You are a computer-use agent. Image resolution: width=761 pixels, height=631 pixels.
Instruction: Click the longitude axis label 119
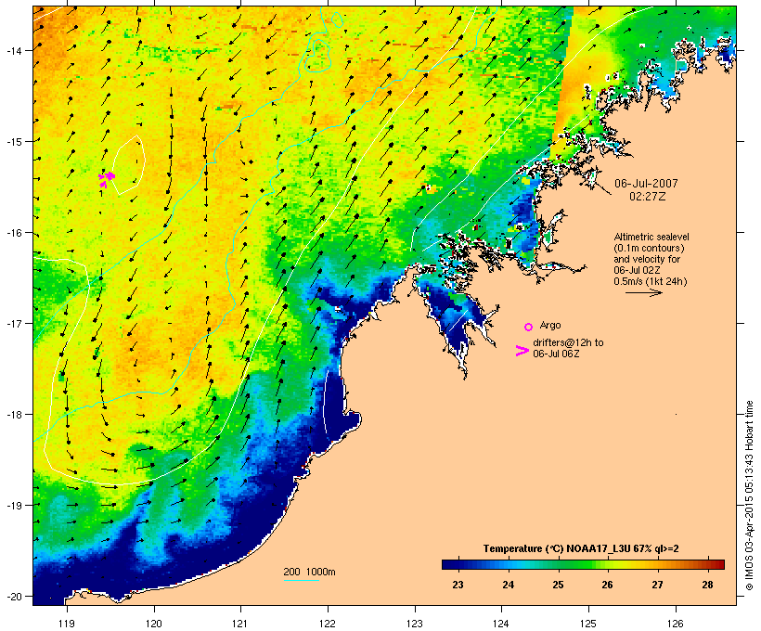click(x=67, y=624)
